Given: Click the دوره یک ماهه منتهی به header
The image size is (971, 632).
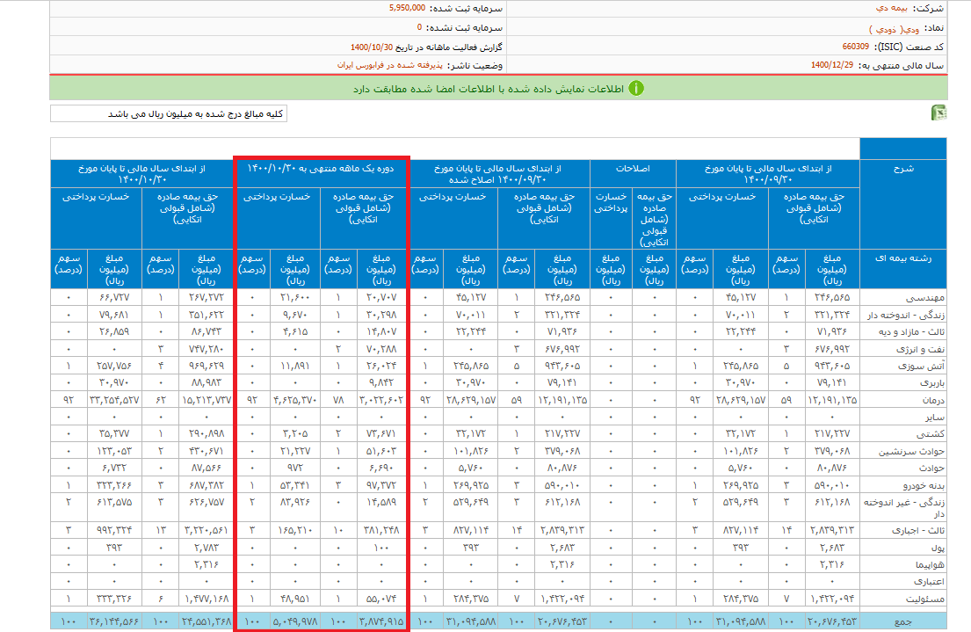Looking at the screenshot, I should [321, 167].
